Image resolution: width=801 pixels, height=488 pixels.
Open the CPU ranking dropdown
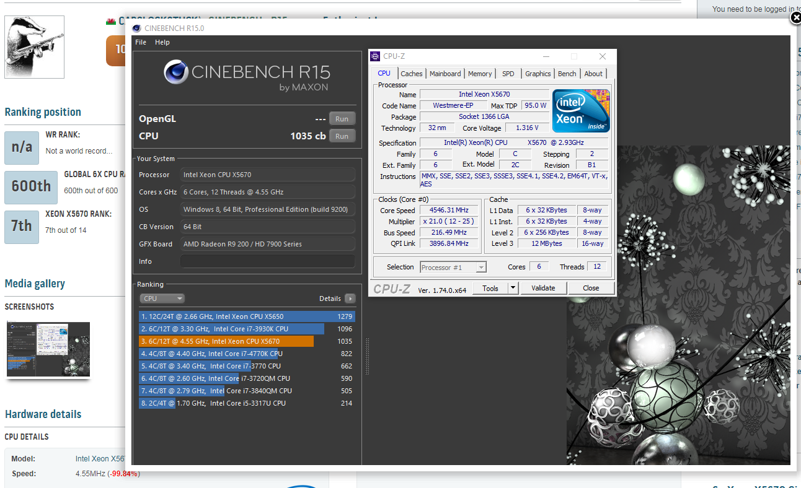(162, 298)
